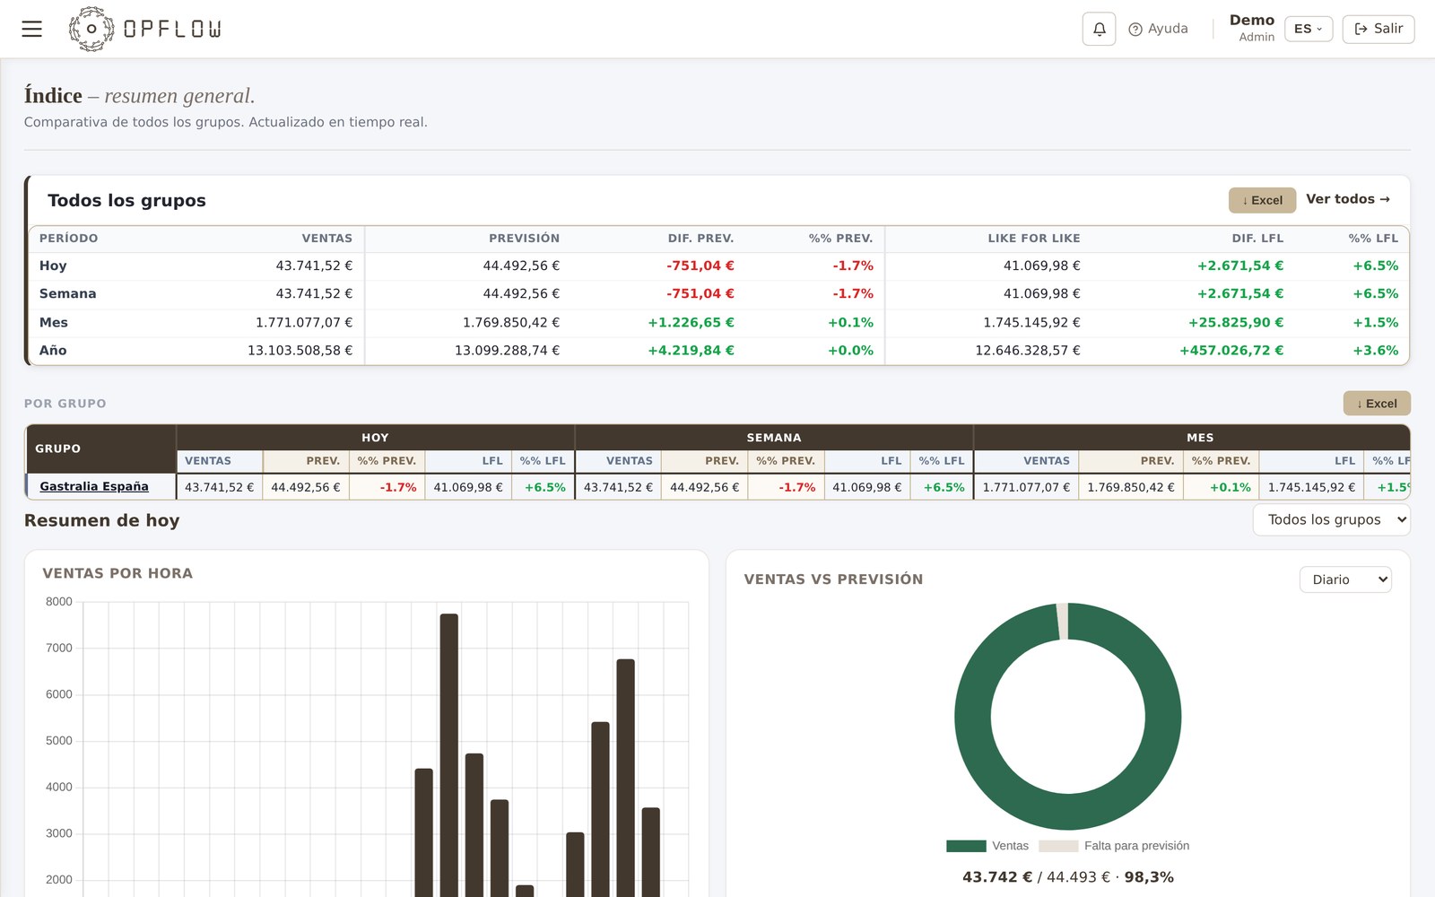Export the Por grupo table to Excel
The image size is (1435, 897).
[1377, 404]
